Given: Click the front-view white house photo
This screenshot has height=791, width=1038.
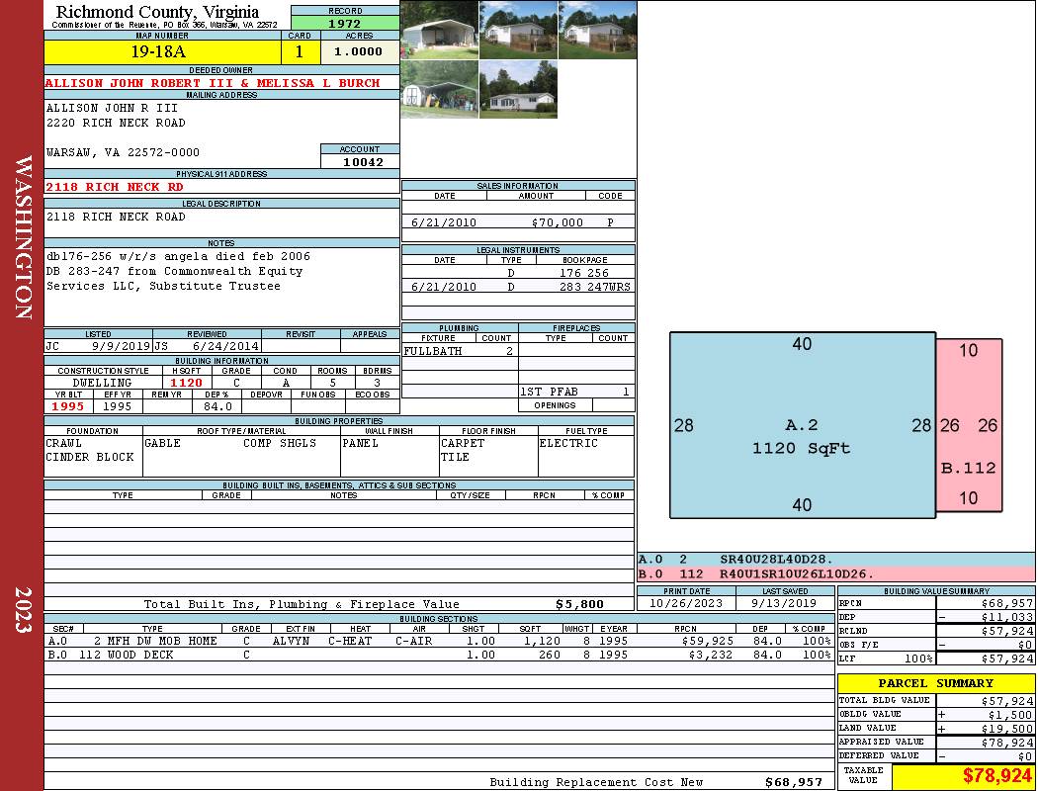Looking at the screenshot, I should (518, 90).
